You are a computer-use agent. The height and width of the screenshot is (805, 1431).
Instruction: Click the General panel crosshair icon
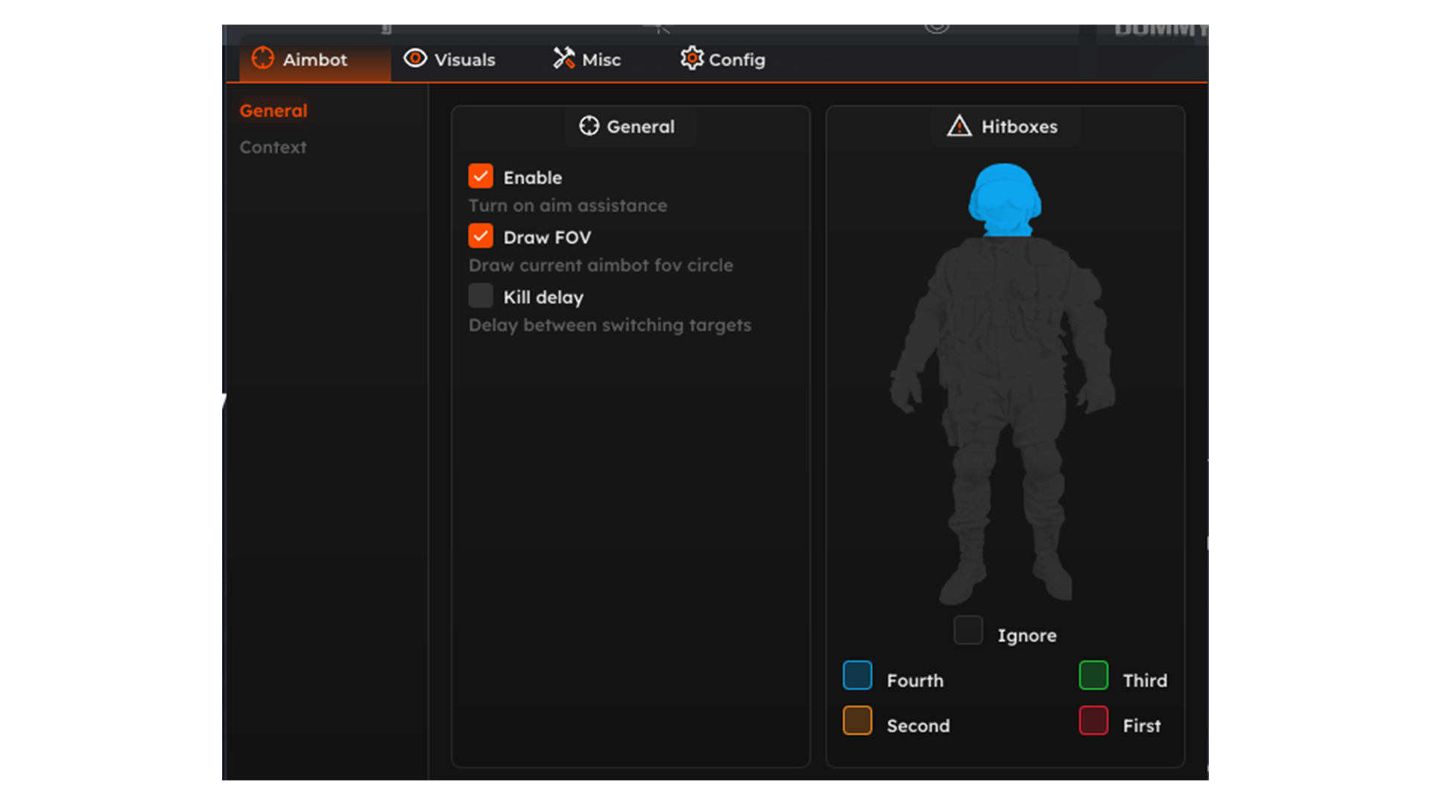pos(589,126)
